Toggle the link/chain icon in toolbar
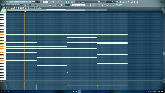The width and height of the screenshot is (165, 93). 59,5
